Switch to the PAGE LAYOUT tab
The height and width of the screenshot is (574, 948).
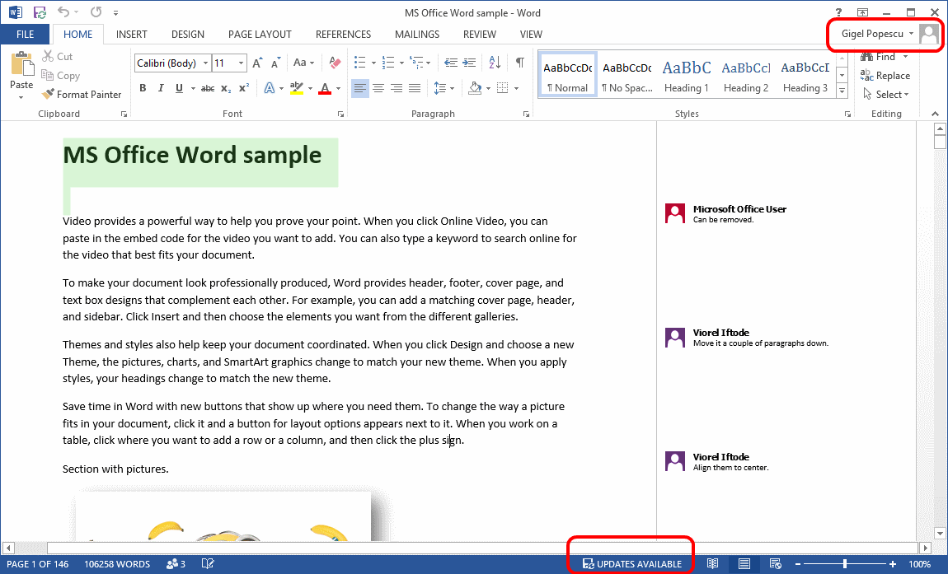[x=260, y=35]
